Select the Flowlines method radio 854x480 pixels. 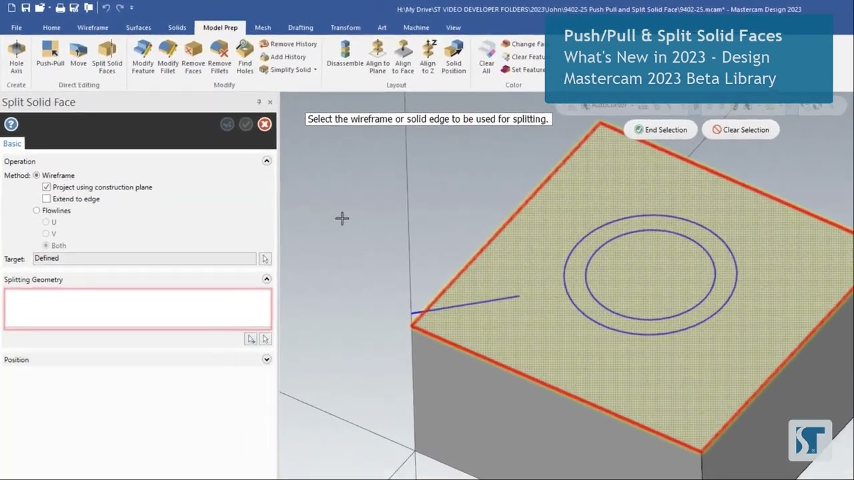click(37, 211)
